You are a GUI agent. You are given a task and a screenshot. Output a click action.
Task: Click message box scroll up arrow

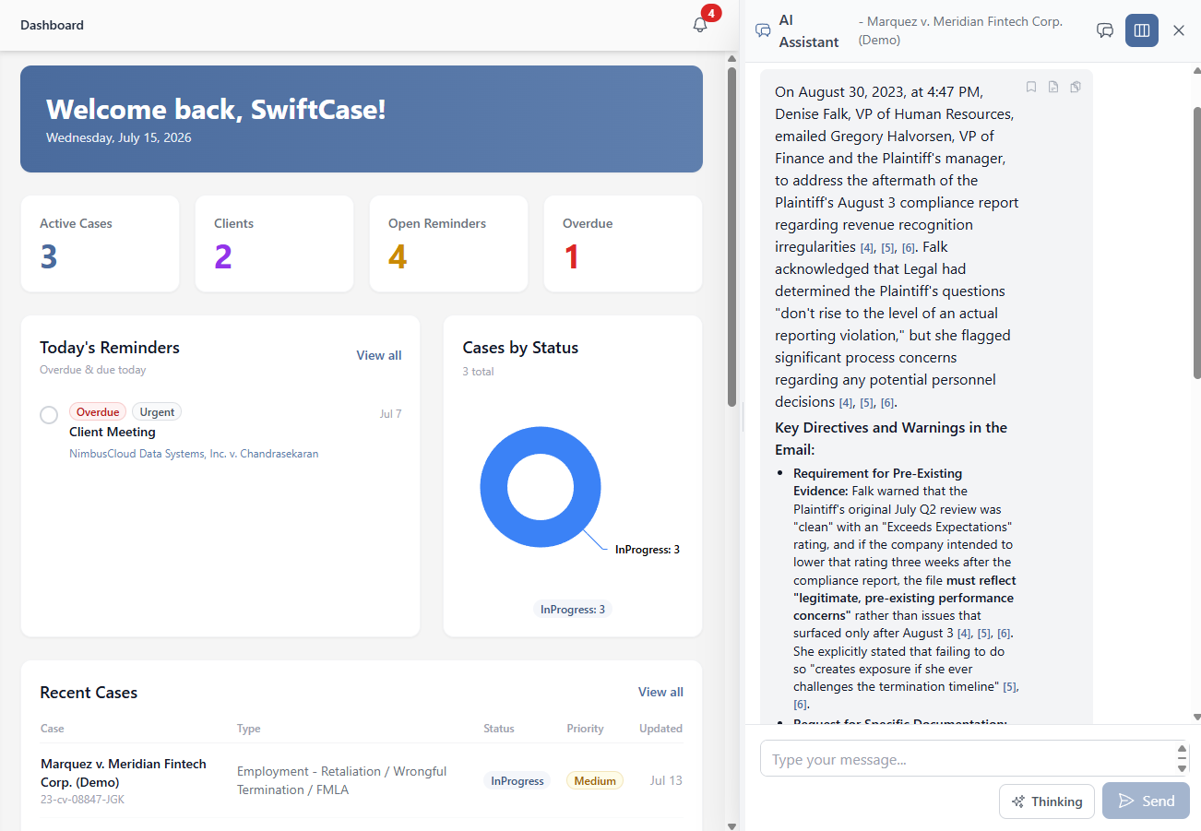point(1183,749)
